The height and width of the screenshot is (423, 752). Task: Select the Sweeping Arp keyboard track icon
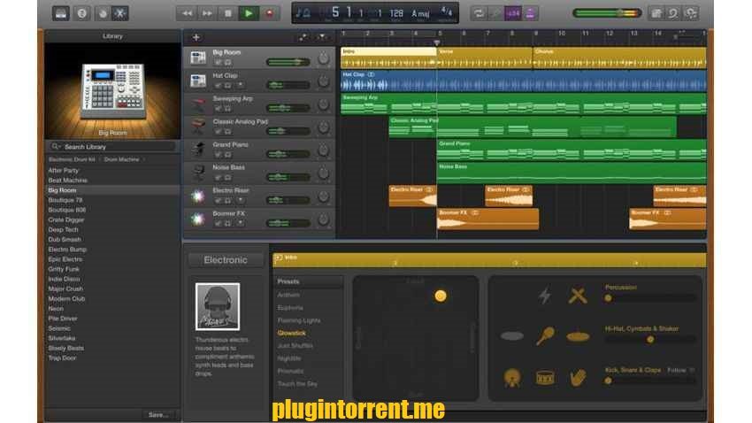coord(197,104)
